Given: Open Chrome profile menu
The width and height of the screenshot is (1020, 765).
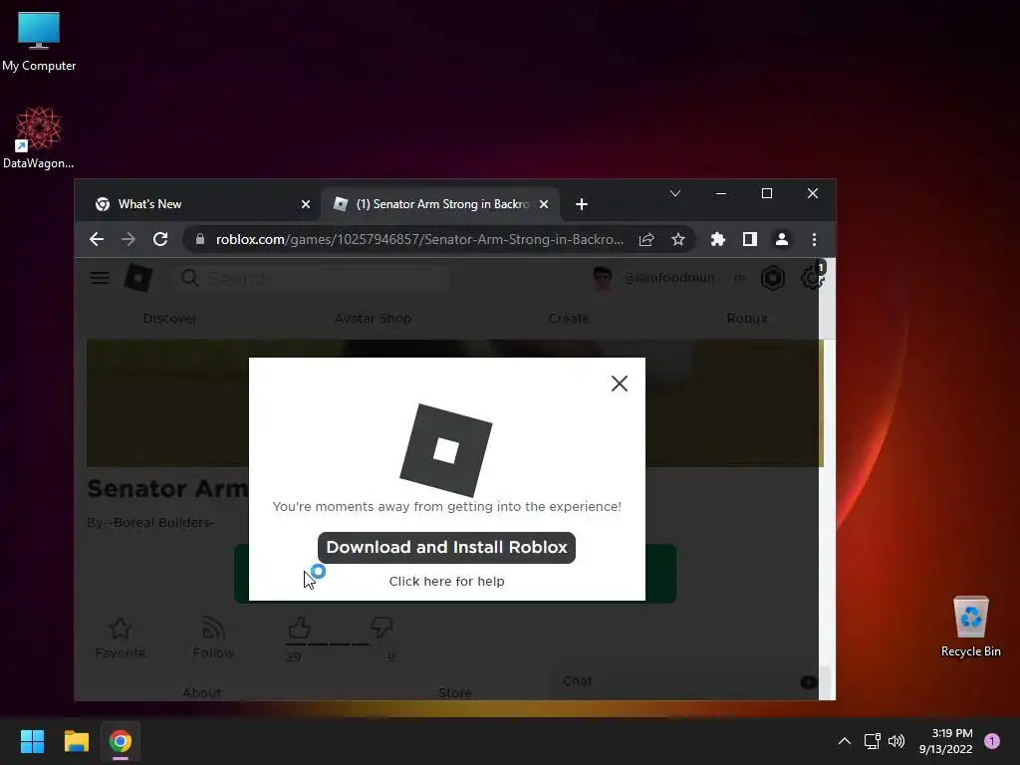Looking at the screenshot, I should pyautogui.click(x=782, y=239).
